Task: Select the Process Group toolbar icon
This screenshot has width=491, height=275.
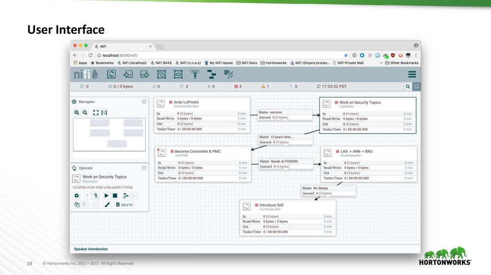Action: click(x=161, y=74)
